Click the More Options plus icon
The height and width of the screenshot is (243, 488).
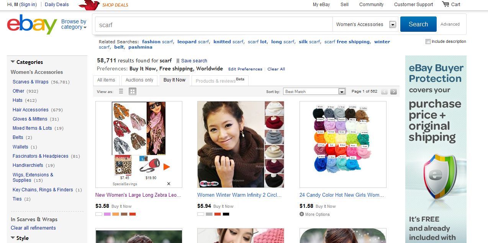(x=301, y=214)
